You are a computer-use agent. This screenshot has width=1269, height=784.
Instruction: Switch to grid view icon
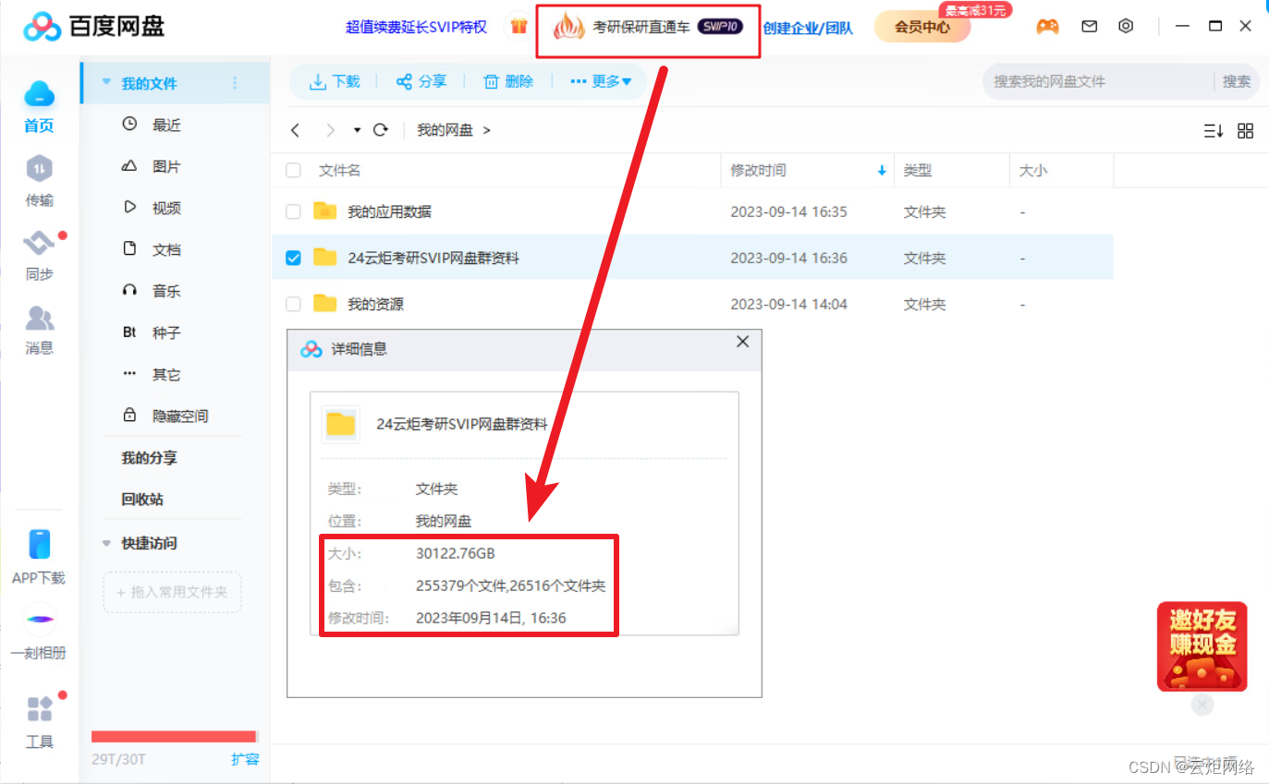pyautogui.click(x=1245, y=130)
